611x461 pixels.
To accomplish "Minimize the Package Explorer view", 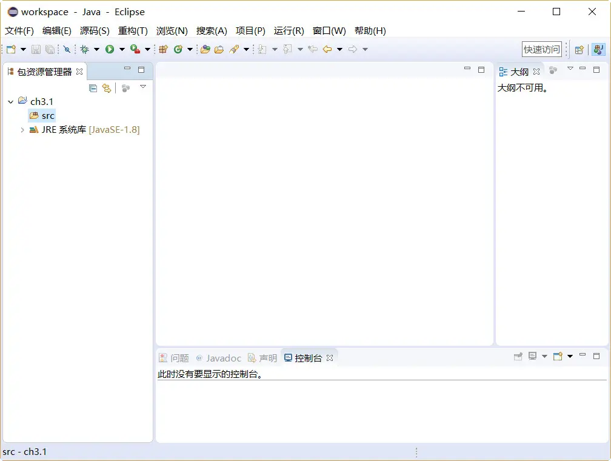I will pos(127,69).
